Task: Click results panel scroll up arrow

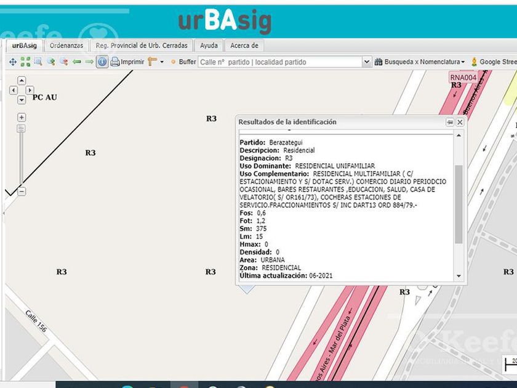Action: pyautogui.click(x=459, y=135)
